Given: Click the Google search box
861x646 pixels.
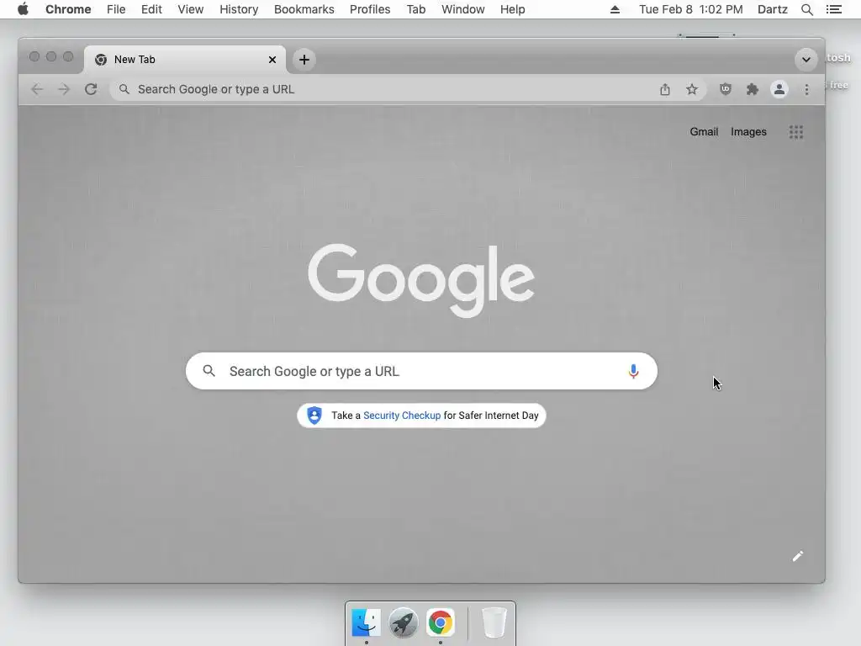Looking at the screenshot, I should (421, 371).
